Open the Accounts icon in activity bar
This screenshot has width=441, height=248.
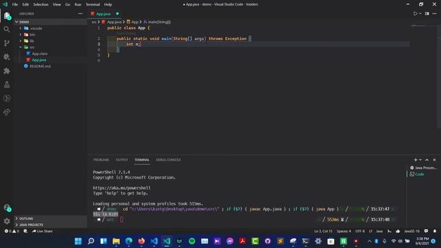[7, 208]
